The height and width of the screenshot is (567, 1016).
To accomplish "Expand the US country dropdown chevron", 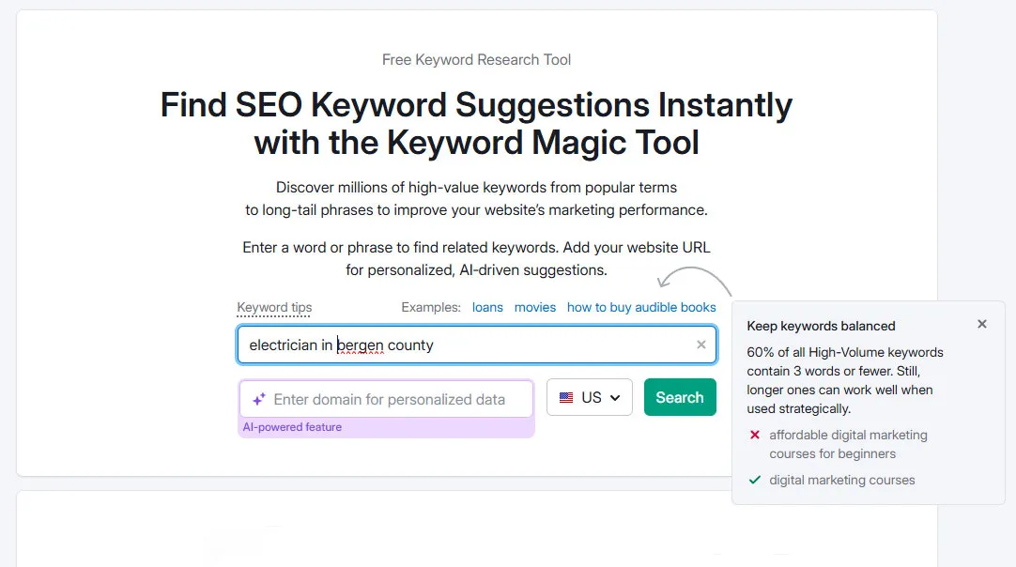I will coord(615,398).
